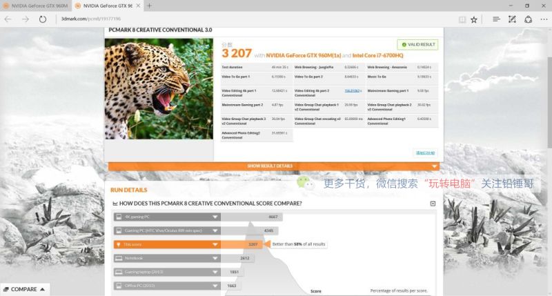Open a new tab with the plus button
The width and height of the screenshot is (552, 296).
(150, 6)
